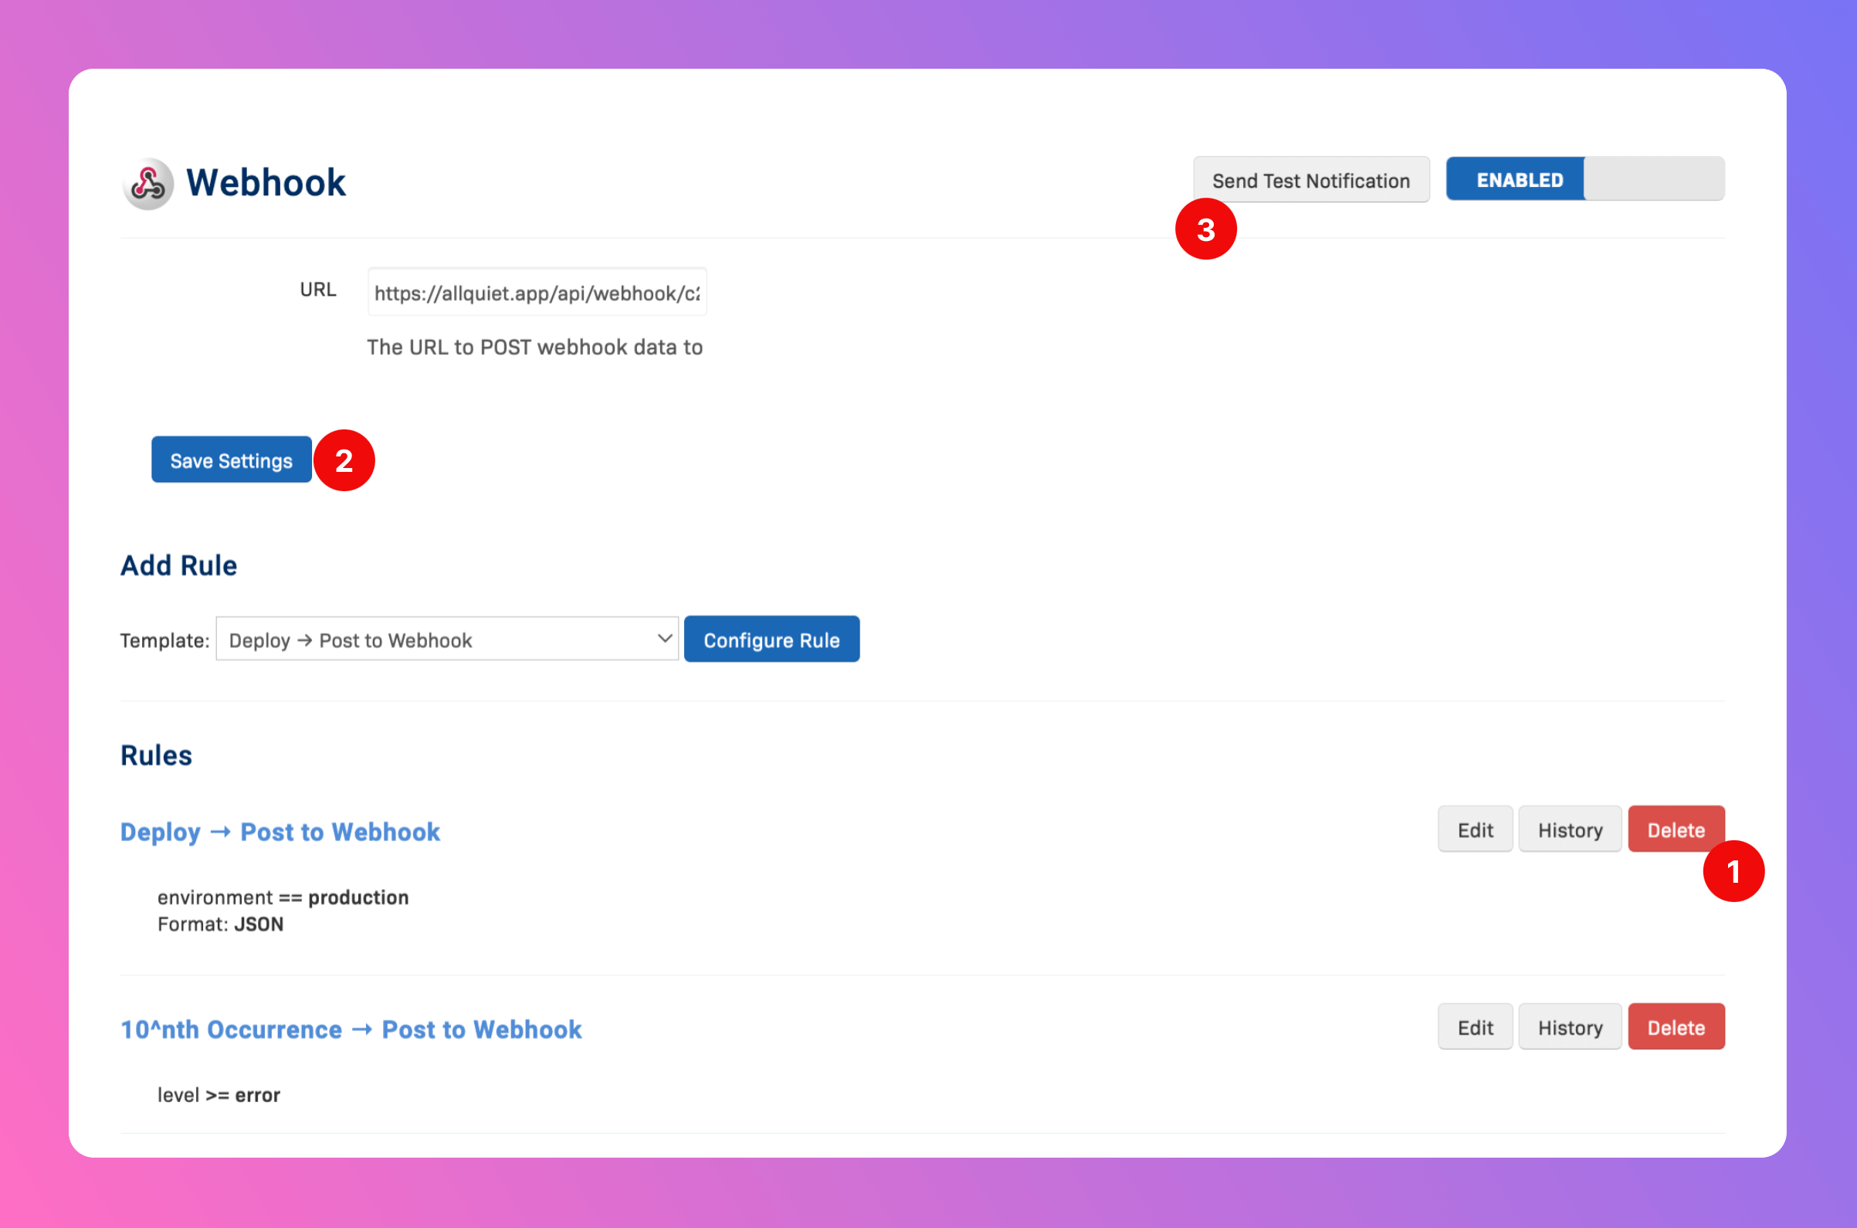View History of Deploy rule
The width and height of the screenshot is (1857, 1228).
point(1569,829)
